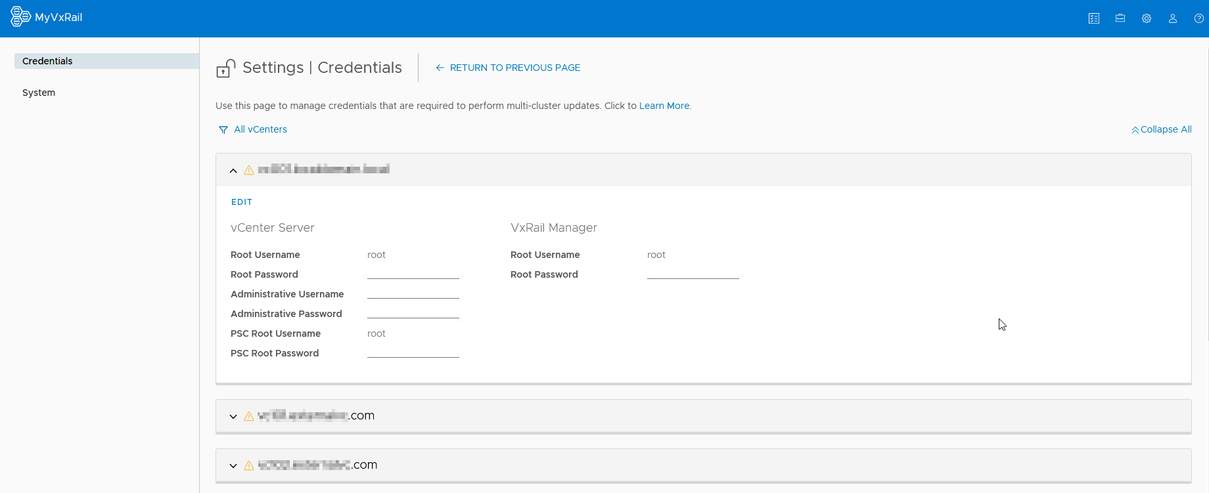Screen dimensions: 1209x493
Task: Click warning icon on second vCenter row
Action: (x=249, y=416)
